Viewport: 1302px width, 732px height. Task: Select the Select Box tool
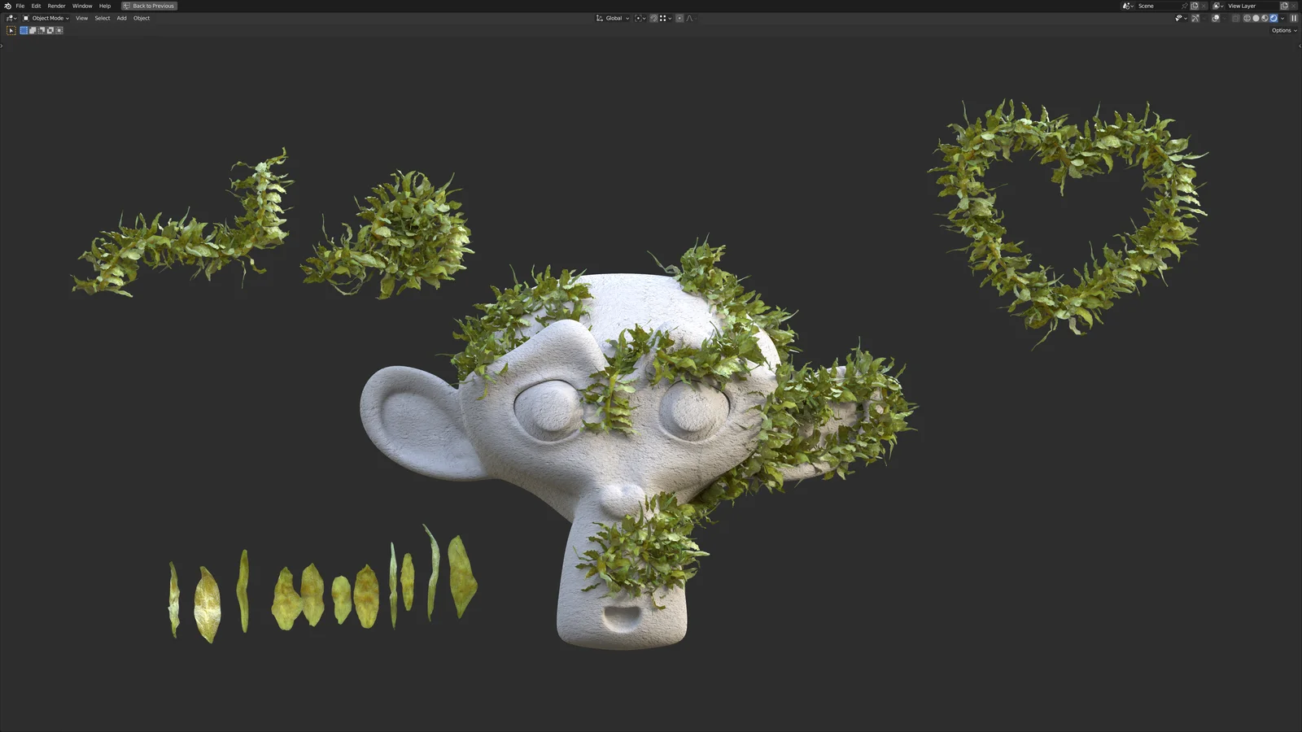point(11,30)
